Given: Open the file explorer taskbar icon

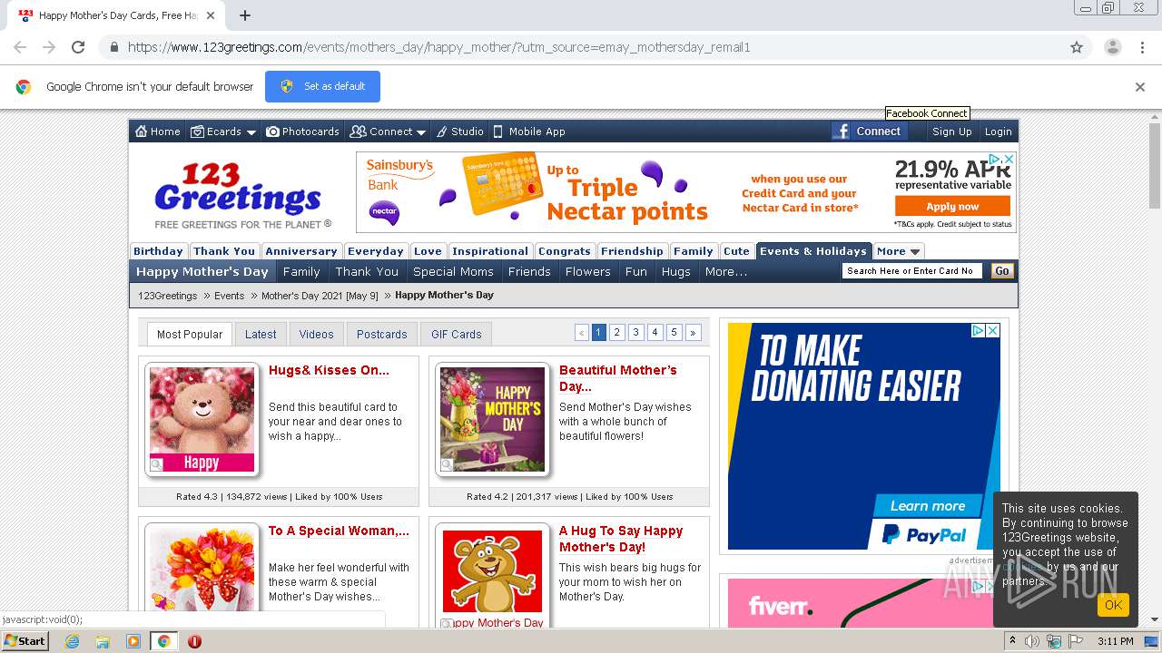Looking at the screenshot, I should [103, 641].
